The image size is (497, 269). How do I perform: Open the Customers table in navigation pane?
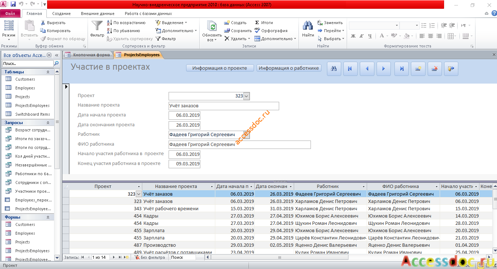(25, 79)
